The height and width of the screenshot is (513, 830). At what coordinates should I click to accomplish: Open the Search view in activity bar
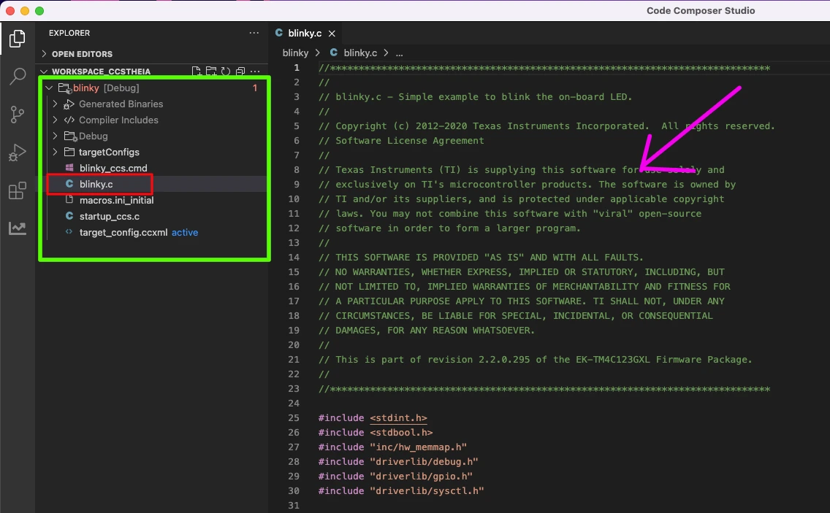[17, 77]
